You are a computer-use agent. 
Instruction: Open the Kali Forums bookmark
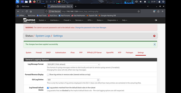click(64, 15)
